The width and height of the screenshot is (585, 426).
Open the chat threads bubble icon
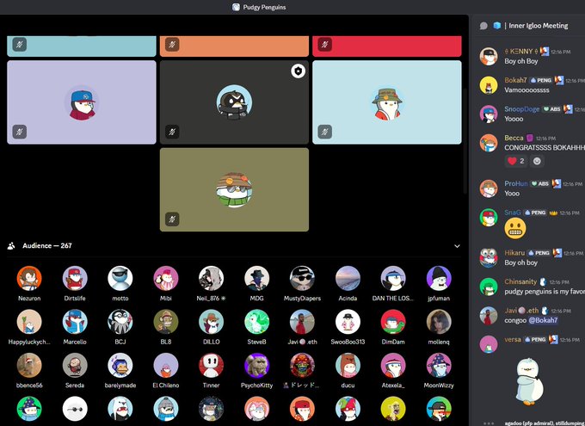[x=483, y=26]
